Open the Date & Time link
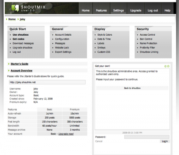This screenshot has height=155, width=179. coord(104,39)
